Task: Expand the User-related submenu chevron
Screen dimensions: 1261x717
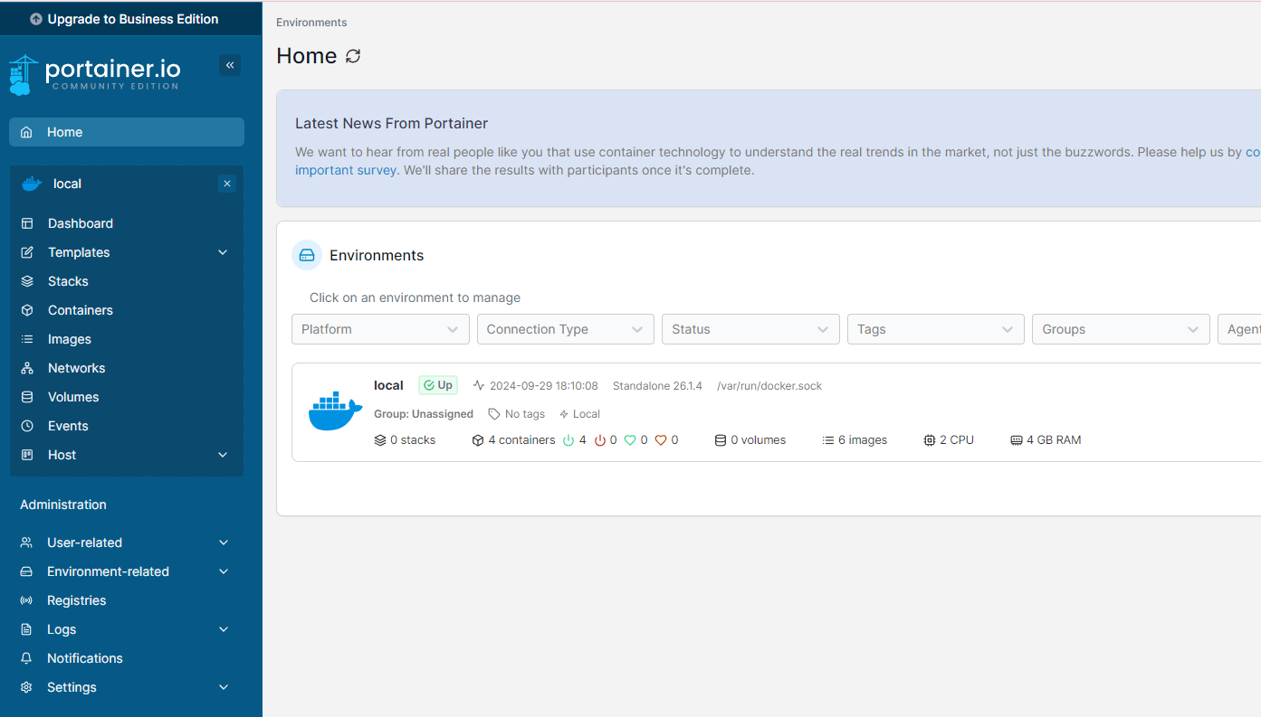Action: (x=224, y=542)
